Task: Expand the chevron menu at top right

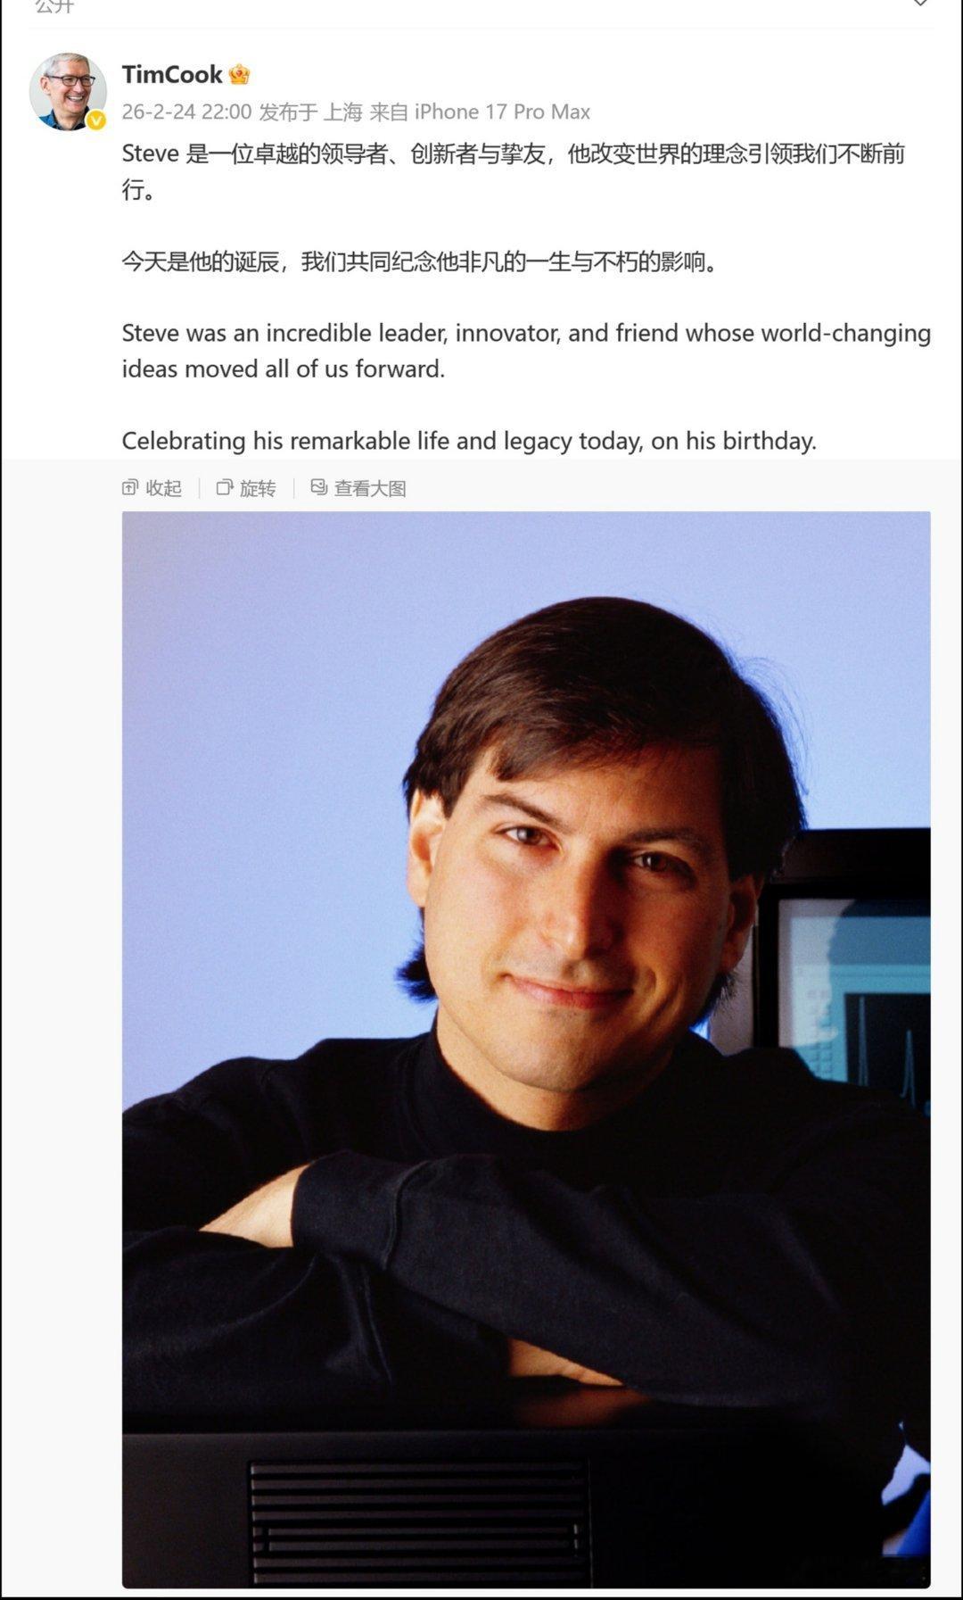Action: pos(920,4)
